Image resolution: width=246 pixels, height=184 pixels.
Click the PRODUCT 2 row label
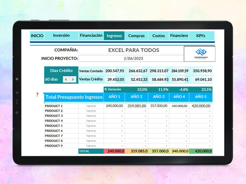tap(54, 111)
